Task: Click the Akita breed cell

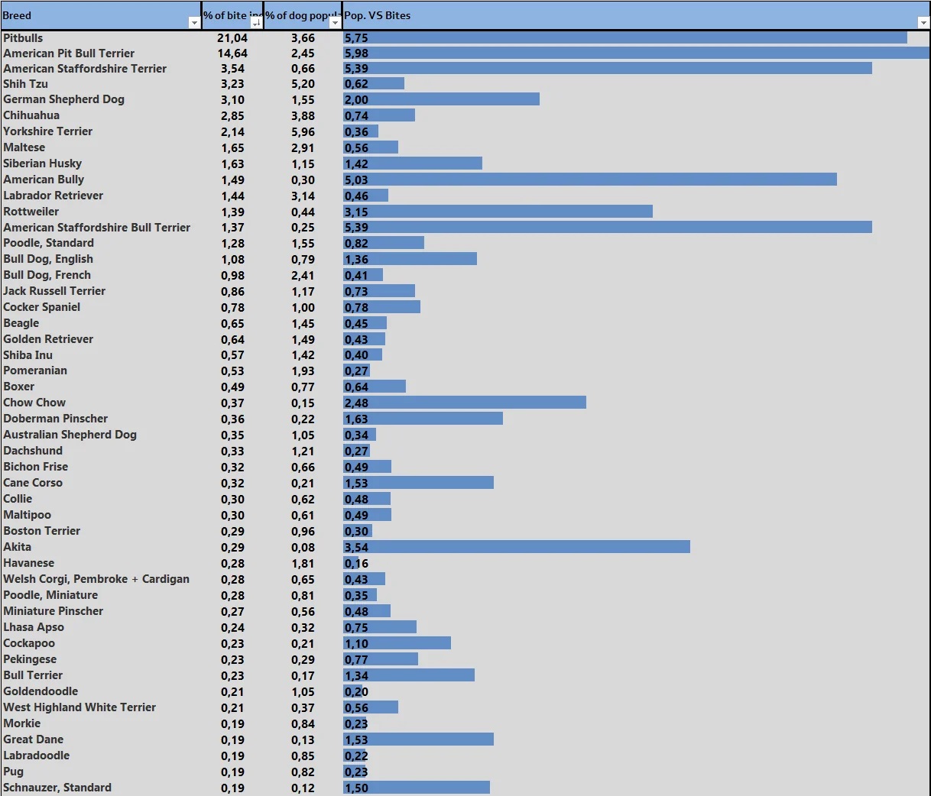Action: (x=17, y=547)
